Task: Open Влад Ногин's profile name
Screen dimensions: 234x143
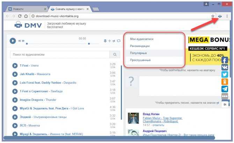Action: tap(151, 114)
